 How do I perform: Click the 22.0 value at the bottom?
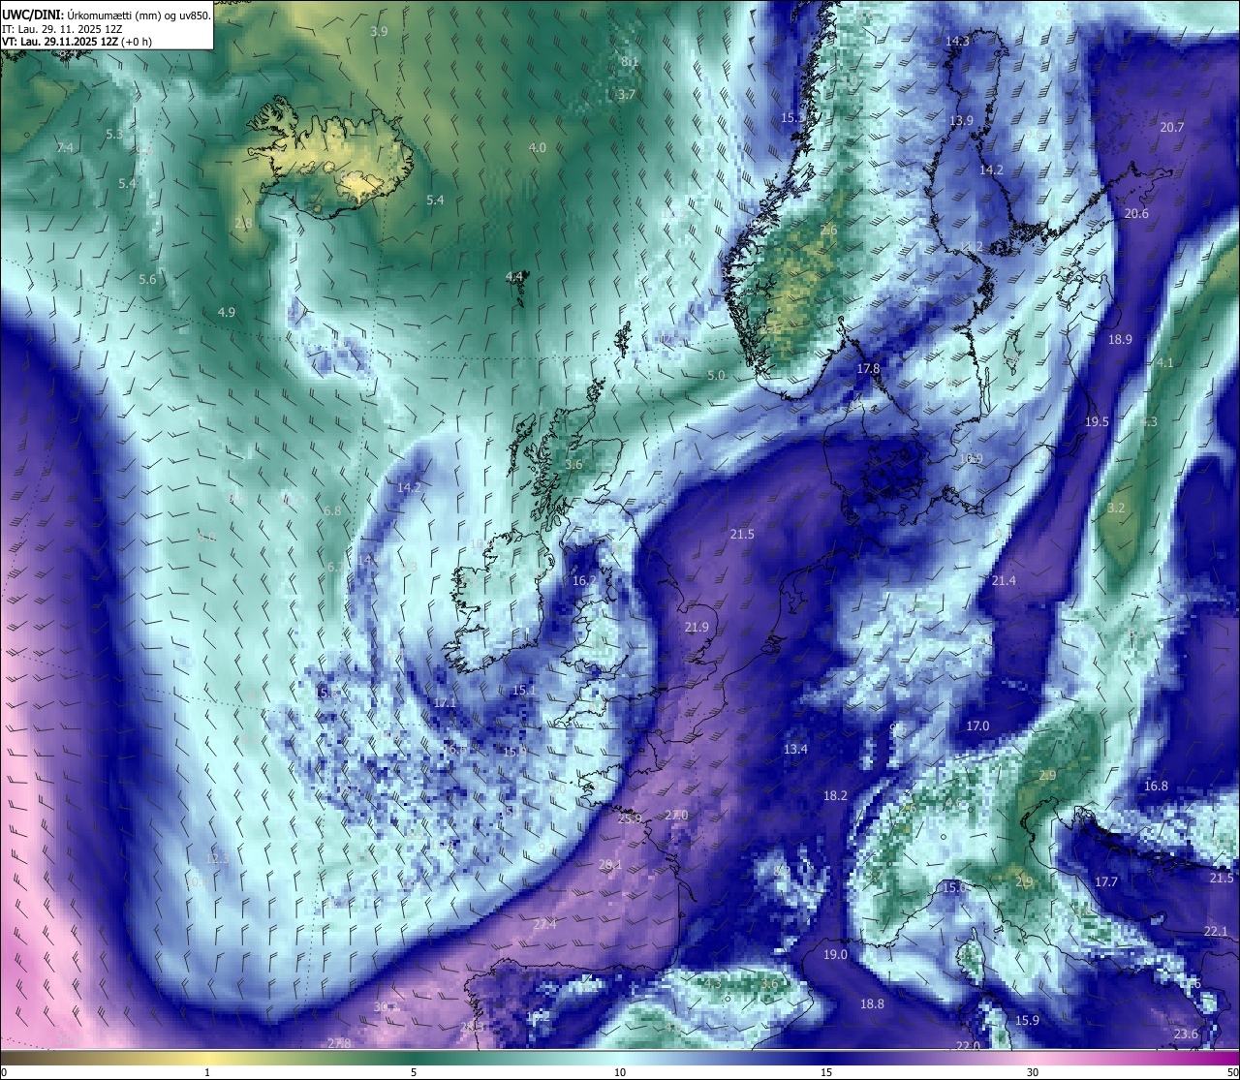(968, 1046)
